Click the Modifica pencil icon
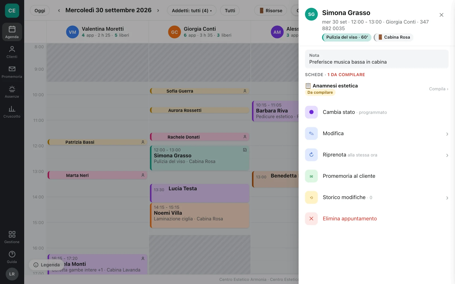This screenshot has width=455, height=284. 311,133
